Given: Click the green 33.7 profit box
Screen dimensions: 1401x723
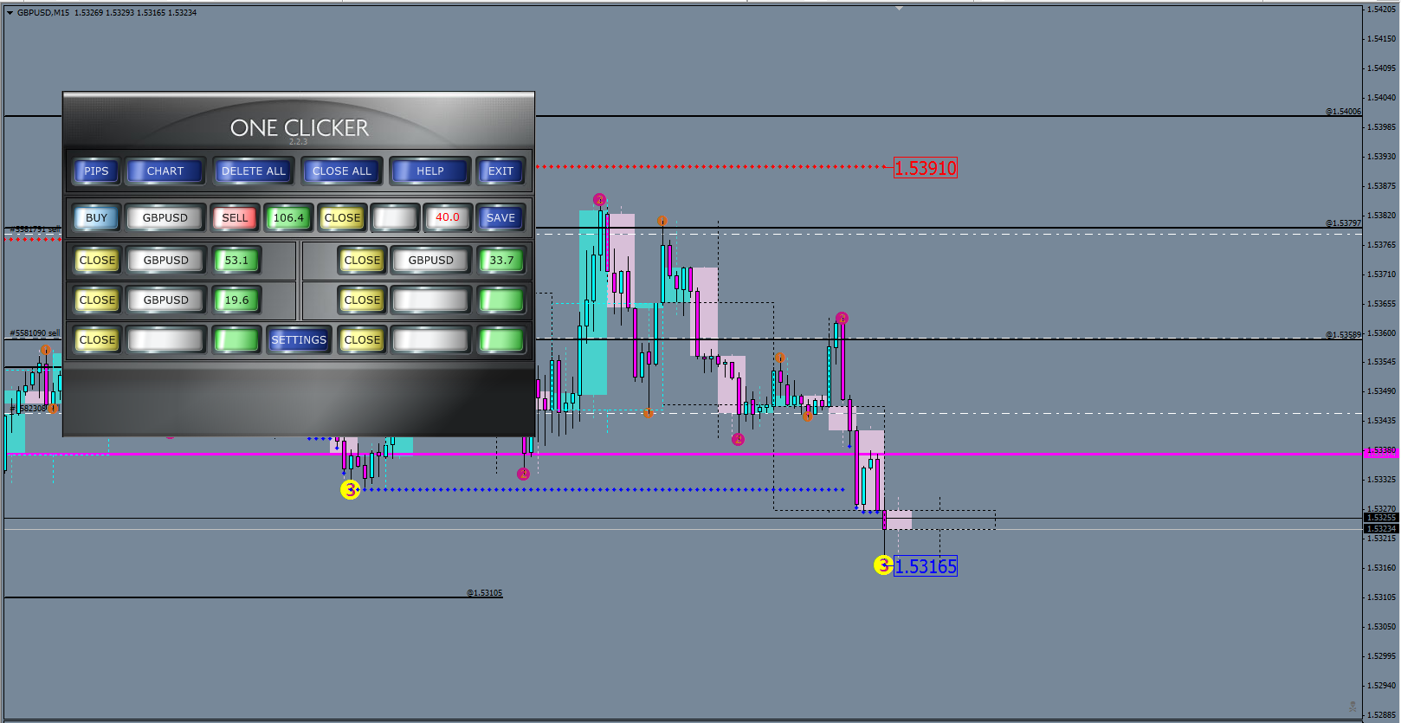Looking at the screenshot, I should tap(501, 260).
